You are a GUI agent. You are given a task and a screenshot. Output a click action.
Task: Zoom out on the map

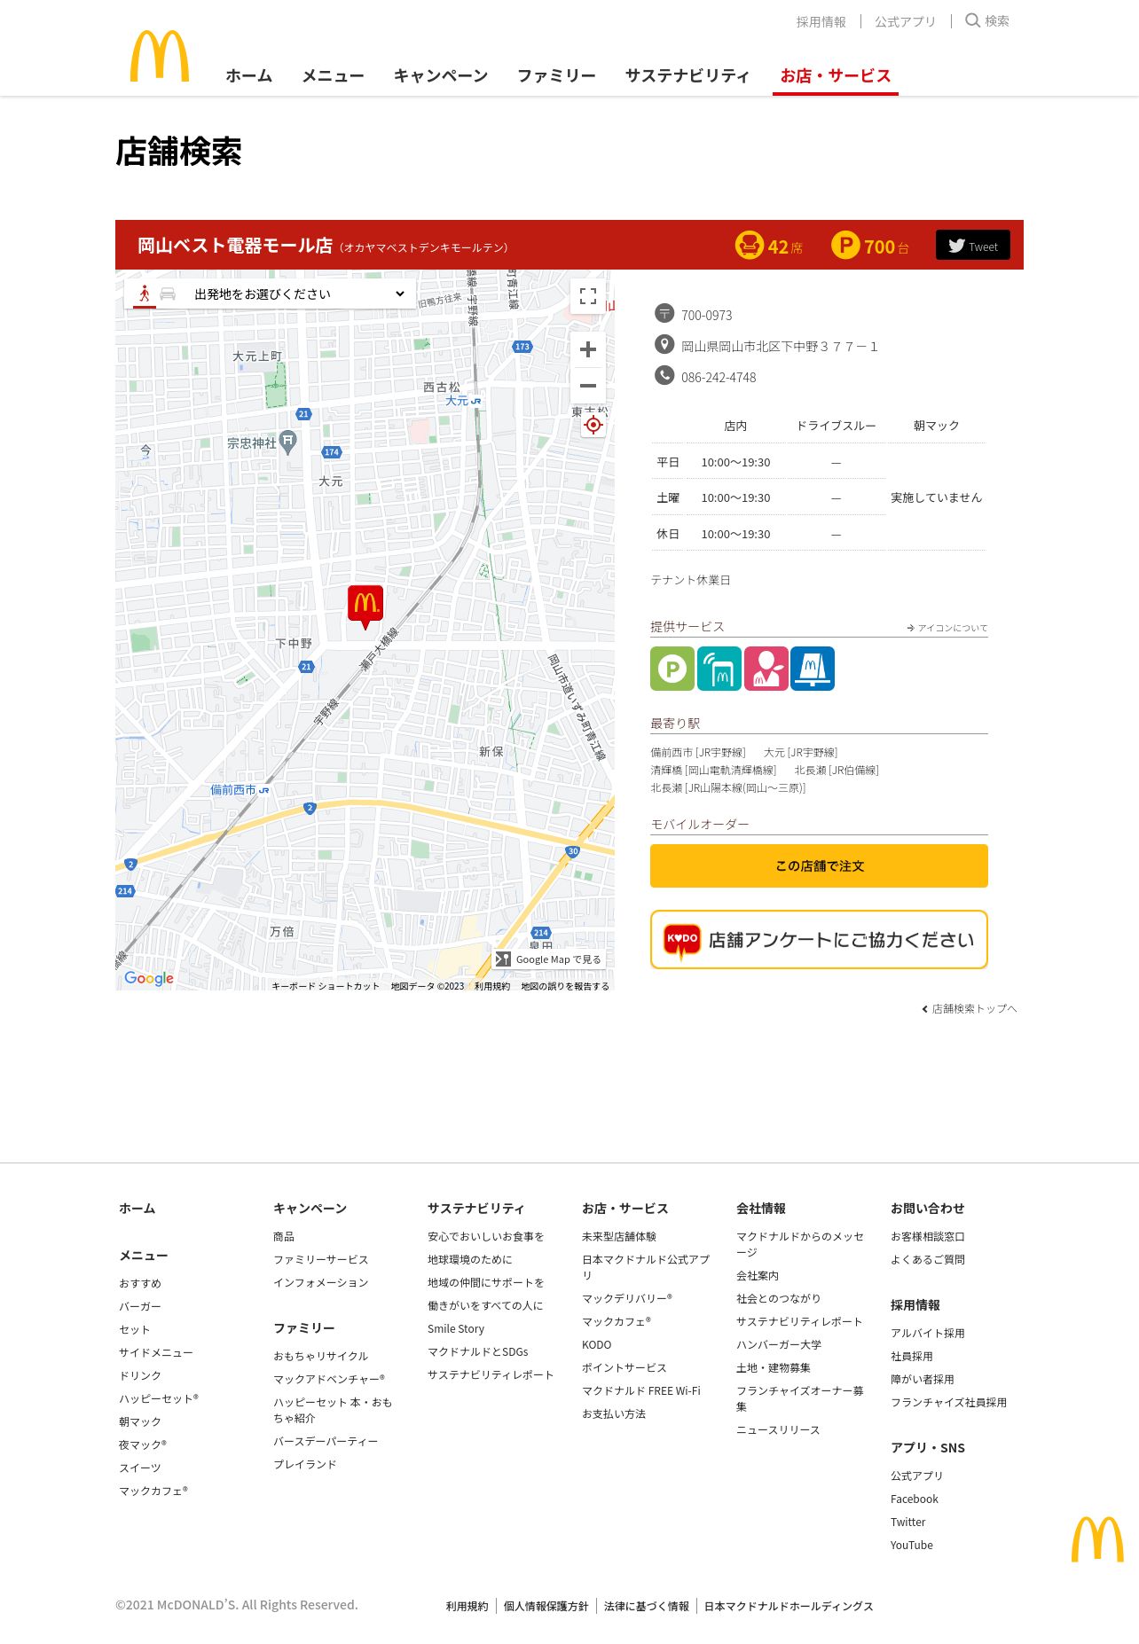coord(588,386)
